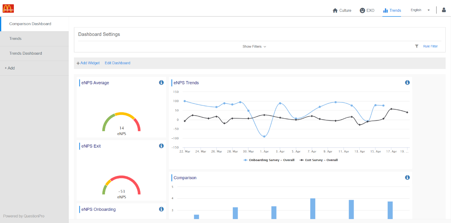The width and height of the screenshot is (451, 223).
Task: Open the Culture tab
Action: tap(342, 11)
